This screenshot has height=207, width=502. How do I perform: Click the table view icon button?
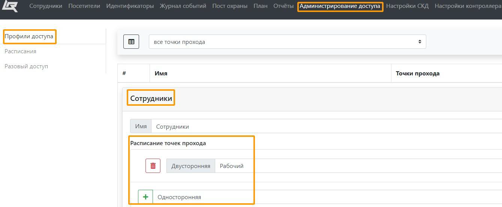tap(131, 42)
